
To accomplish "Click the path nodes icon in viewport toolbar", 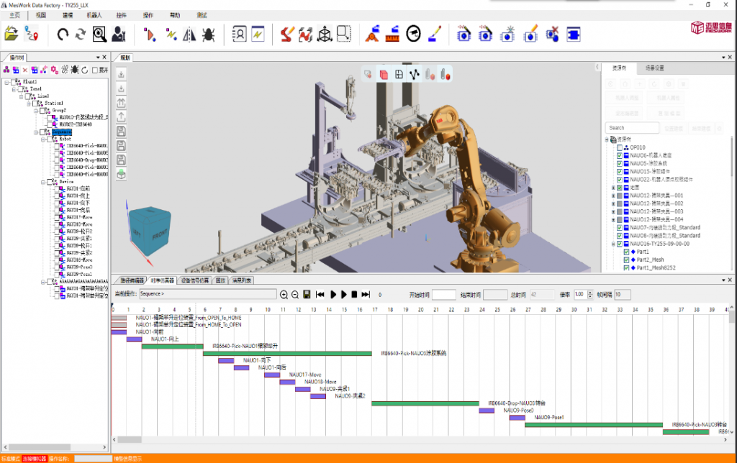I will point(414,75).
